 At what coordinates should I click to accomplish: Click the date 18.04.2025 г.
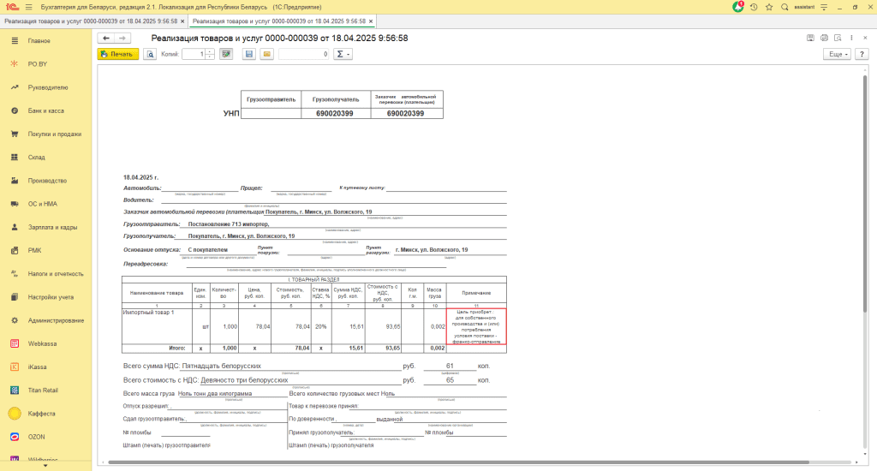tap(141, 177)
